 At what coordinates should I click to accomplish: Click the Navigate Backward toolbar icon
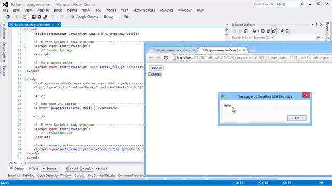click(8, 17)
